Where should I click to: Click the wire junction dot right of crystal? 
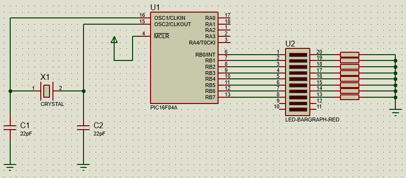coord(84,91)
